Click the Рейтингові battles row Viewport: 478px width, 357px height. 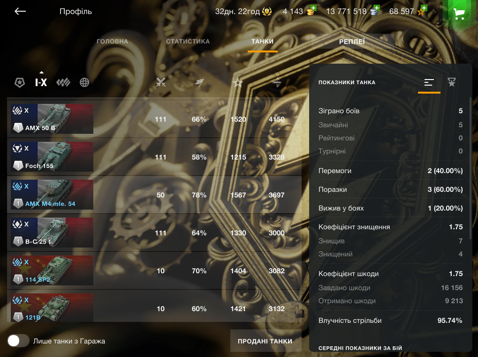[x=390, y=138]
